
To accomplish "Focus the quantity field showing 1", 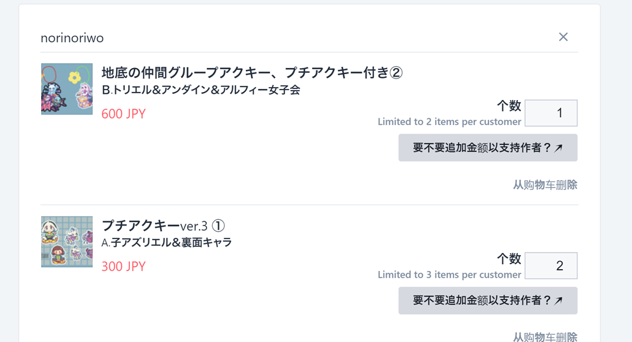I will [550, 113].
